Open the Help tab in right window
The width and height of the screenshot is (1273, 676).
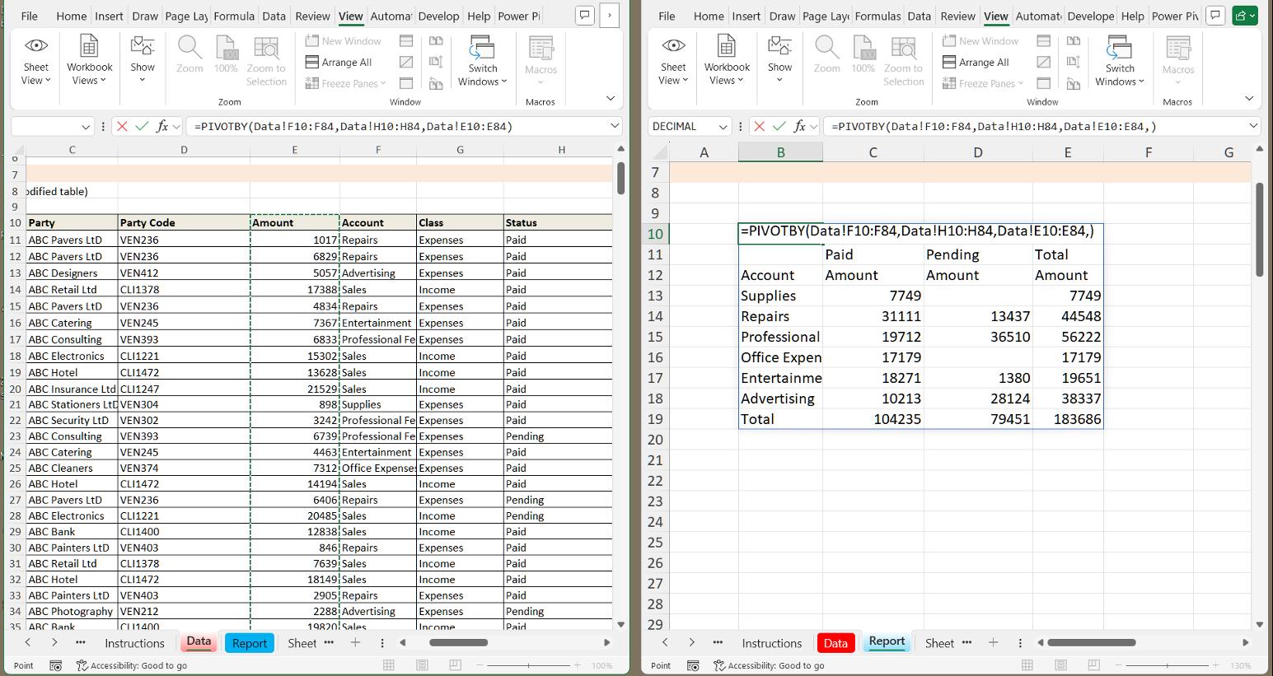pyautogui.click(x=1133, y=16)
